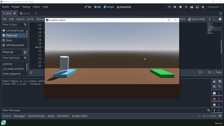This screenshot has width=224, height=126.
Task: Clear the output log icon
Action: tap(214, 82)
